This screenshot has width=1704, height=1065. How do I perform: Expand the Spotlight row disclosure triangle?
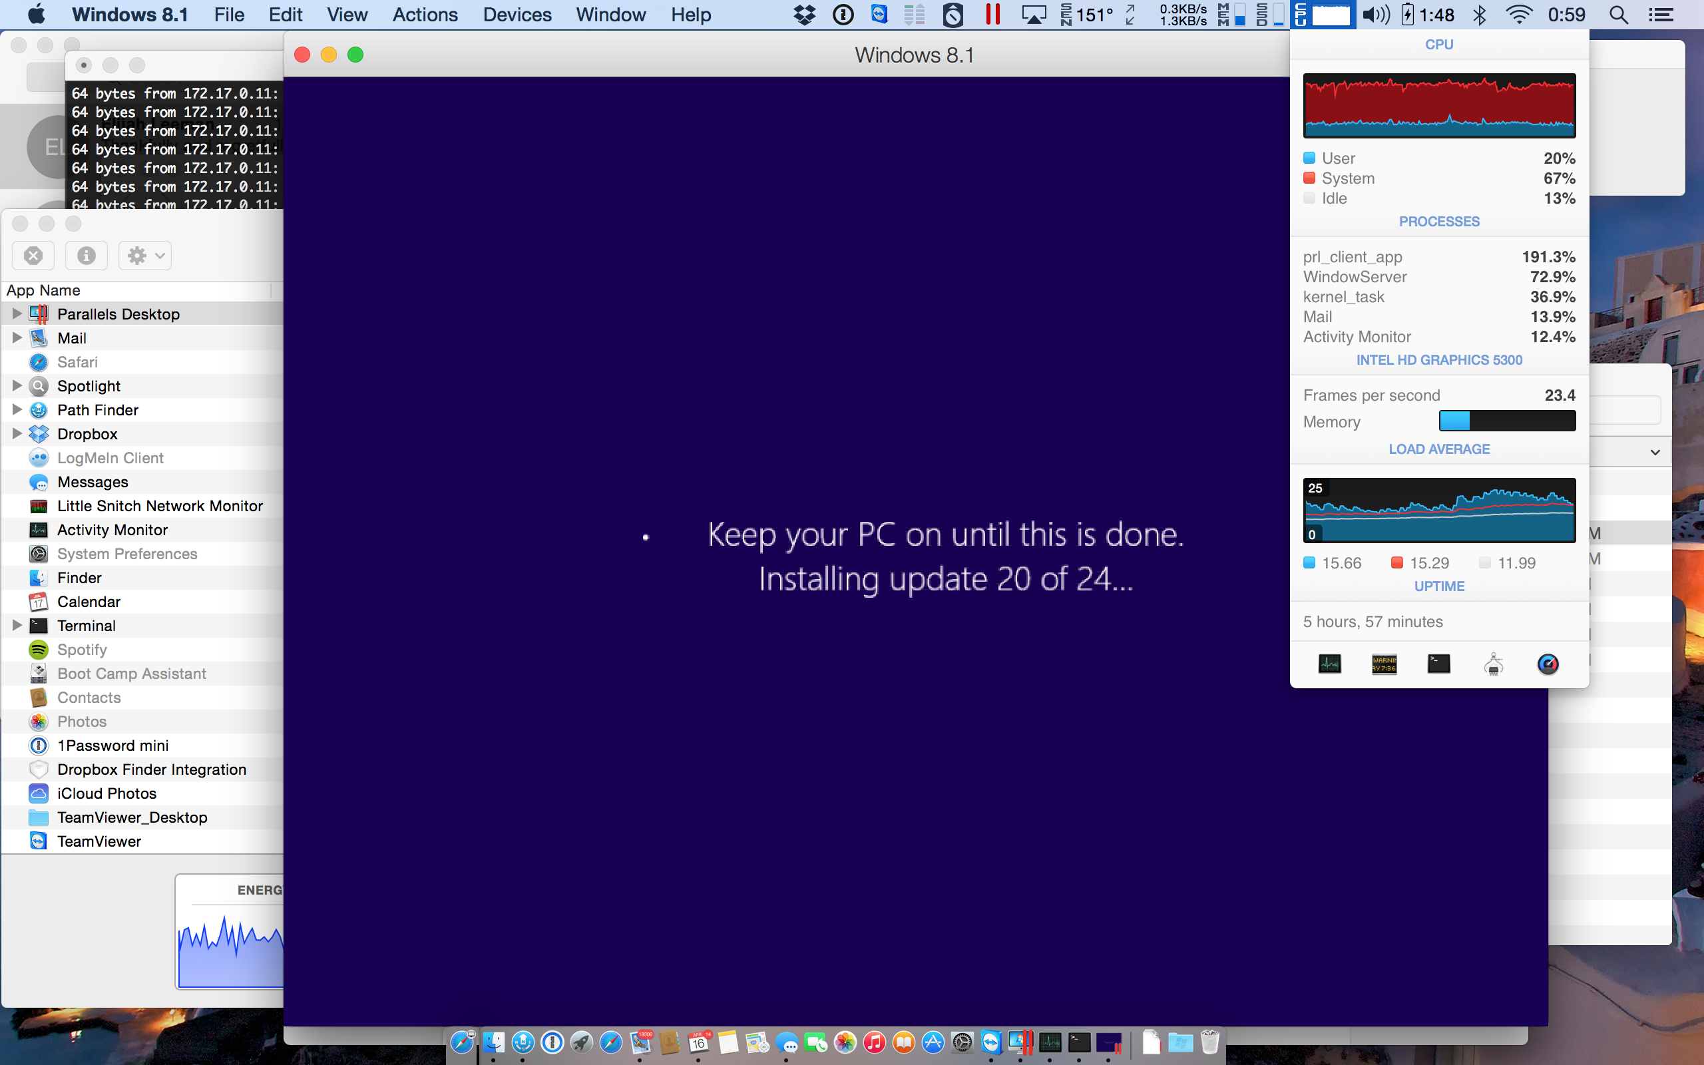pyautogui.click(x=17, y=385)
